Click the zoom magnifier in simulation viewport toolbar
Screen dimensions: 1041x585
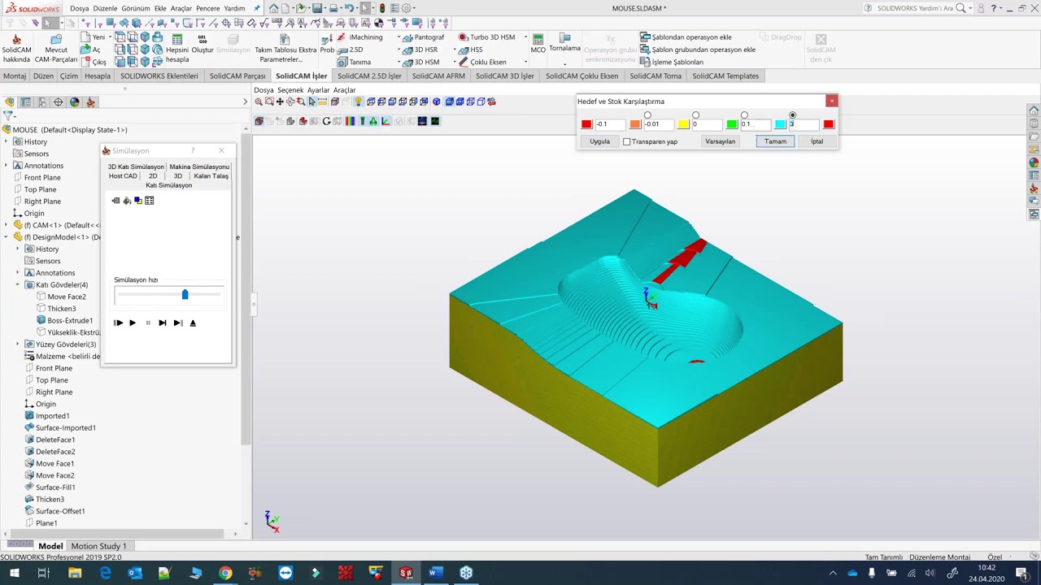pyautogui.click(x=259, y=102)
